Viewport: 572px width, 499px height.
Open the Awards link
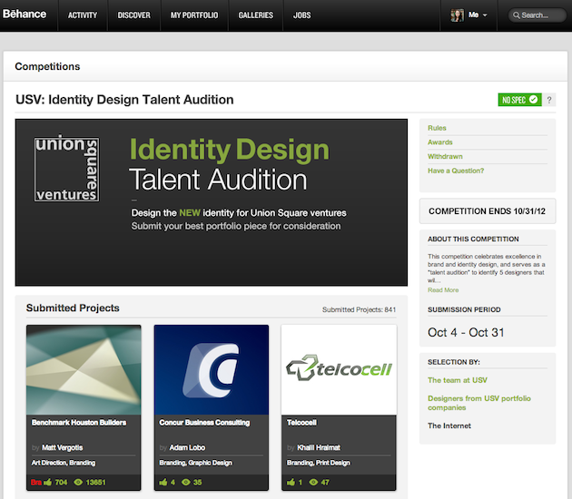(x=440, y=142)
